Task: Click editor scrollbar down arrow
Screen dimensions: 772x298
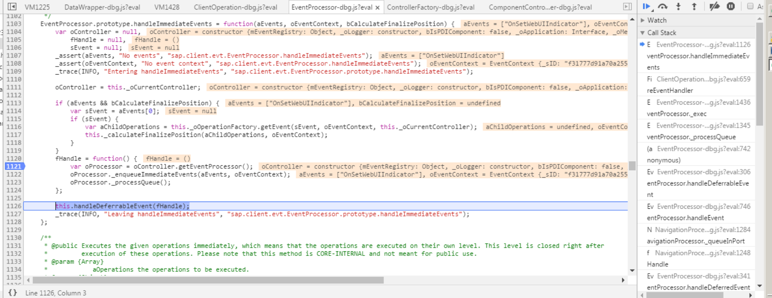Action: pyautogui.click(x=632, y=270)
